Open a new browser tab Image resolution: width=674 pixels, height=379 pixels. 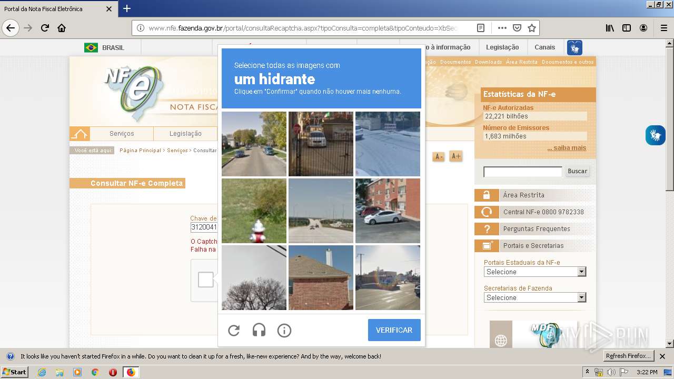127,8
